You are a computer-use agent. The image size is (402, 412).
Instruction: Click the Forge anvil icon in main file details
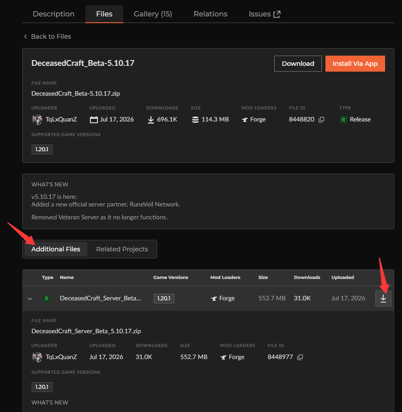(x=245, y=120)
